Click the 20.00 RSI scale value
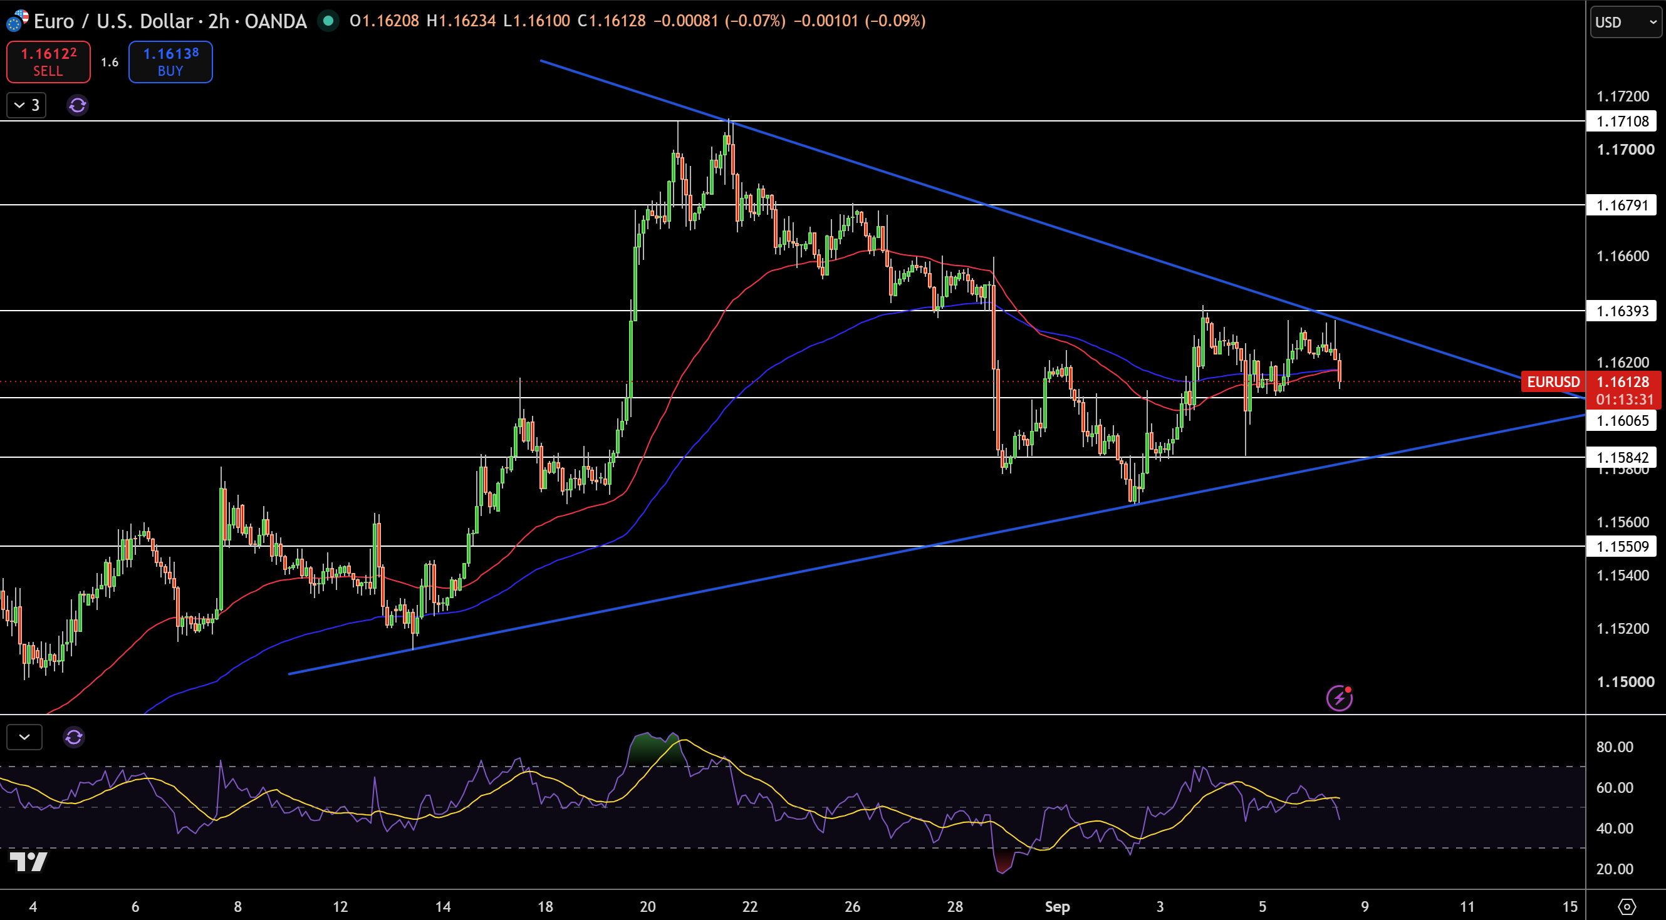 point(1615,869)
